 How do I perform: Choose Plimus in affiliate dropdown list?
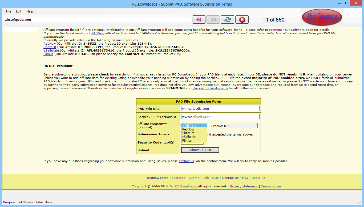tap(194, 140)
